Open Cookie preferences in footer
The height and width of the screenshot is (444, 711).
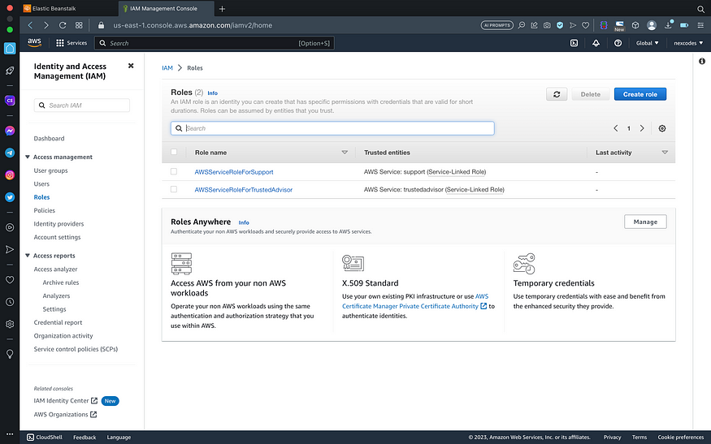pos(681,438)
